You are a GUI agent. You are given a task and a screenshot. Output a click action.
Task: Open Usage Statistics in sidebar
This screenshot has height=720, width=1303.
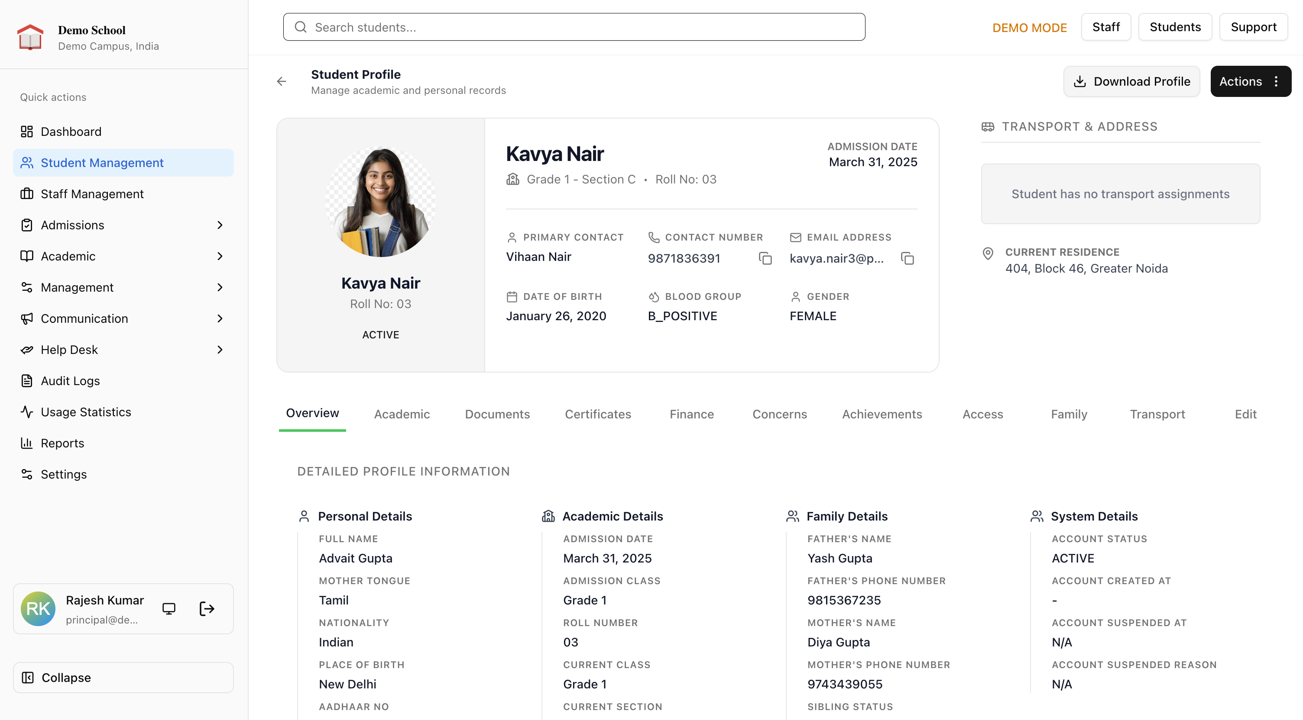coord(85,412)
